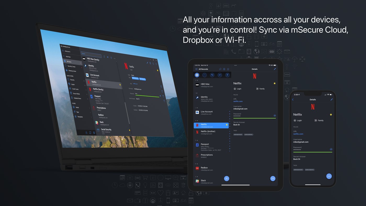Tap the favorites star outline in tablet header

228,69
